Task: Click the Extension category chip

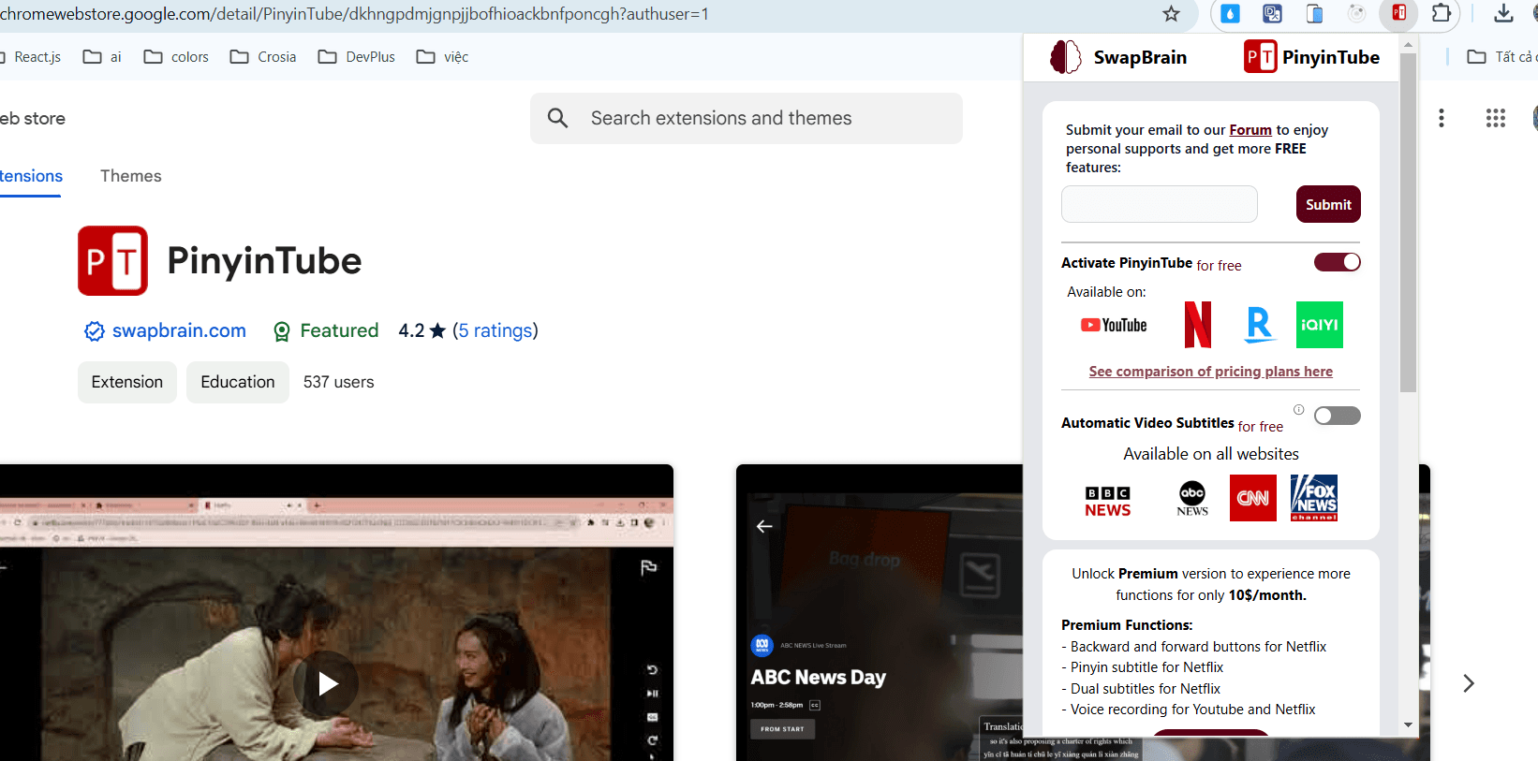Action: tap(127, 382)
